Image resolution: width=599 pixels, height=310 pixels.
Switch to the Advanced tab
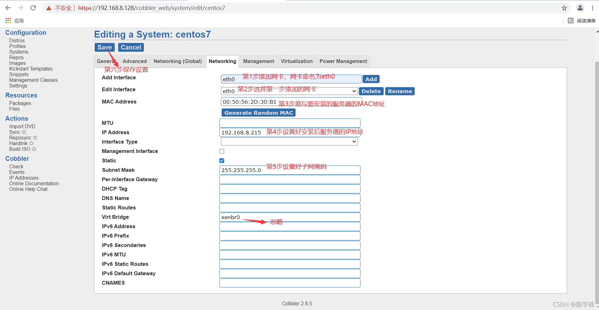pos(135,61)
